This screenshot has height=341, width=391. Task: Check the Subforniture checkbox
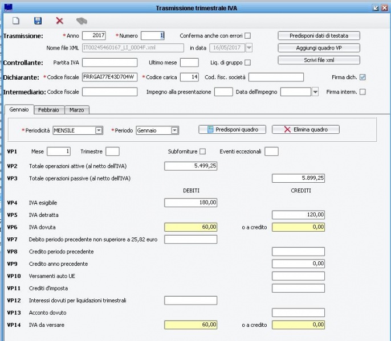(202, 151)
